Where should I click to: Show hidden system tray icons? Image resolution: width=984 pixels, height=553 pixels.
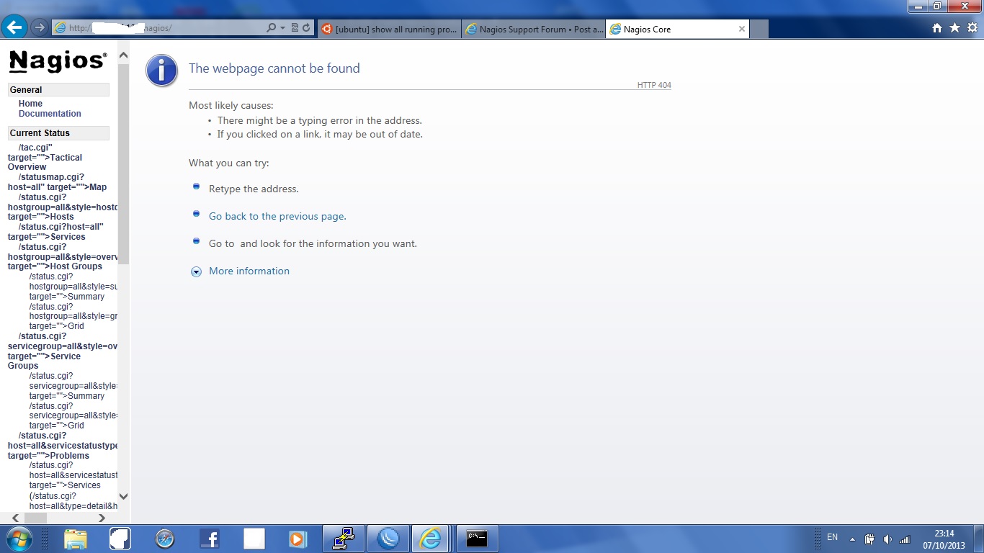click(x=852, y=539)
